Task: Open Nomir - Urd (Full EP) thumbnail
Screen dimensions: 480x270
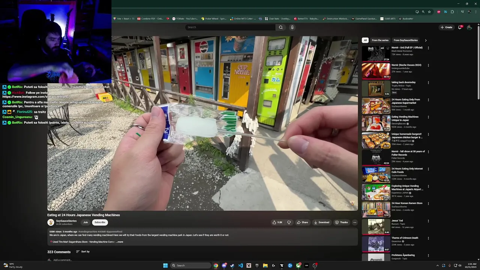Action: 376,54
